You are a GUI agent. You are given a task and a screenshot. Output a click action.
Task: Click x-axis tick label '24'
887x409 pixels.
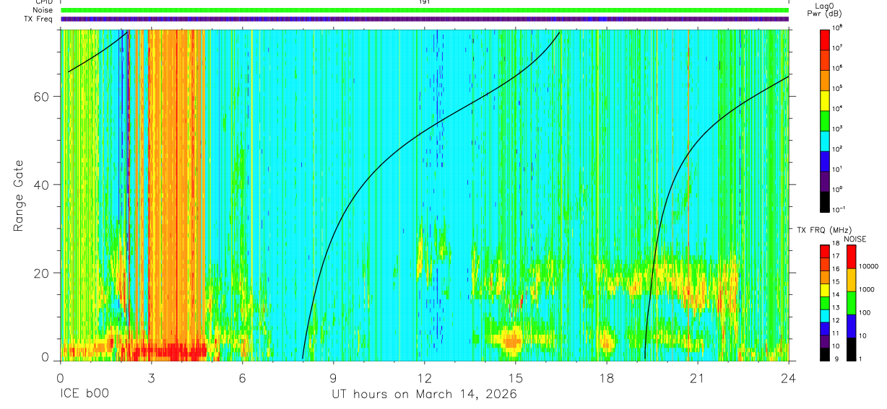tap(789, 377)
